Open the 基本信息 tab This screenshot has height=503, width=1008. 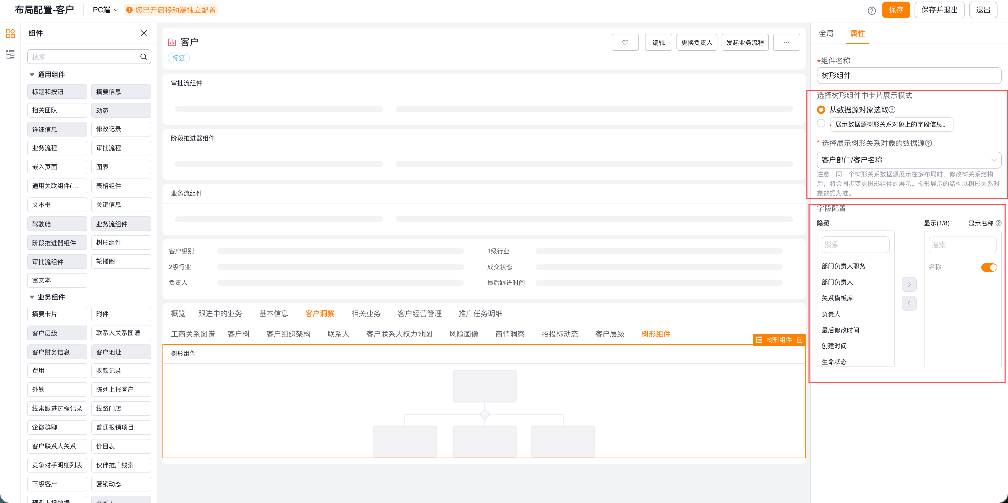tap(274, 313)
